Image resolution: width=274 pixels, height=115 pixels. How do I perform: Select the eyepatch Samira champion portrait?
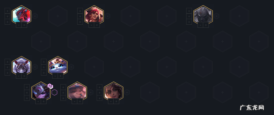point(114,91)
